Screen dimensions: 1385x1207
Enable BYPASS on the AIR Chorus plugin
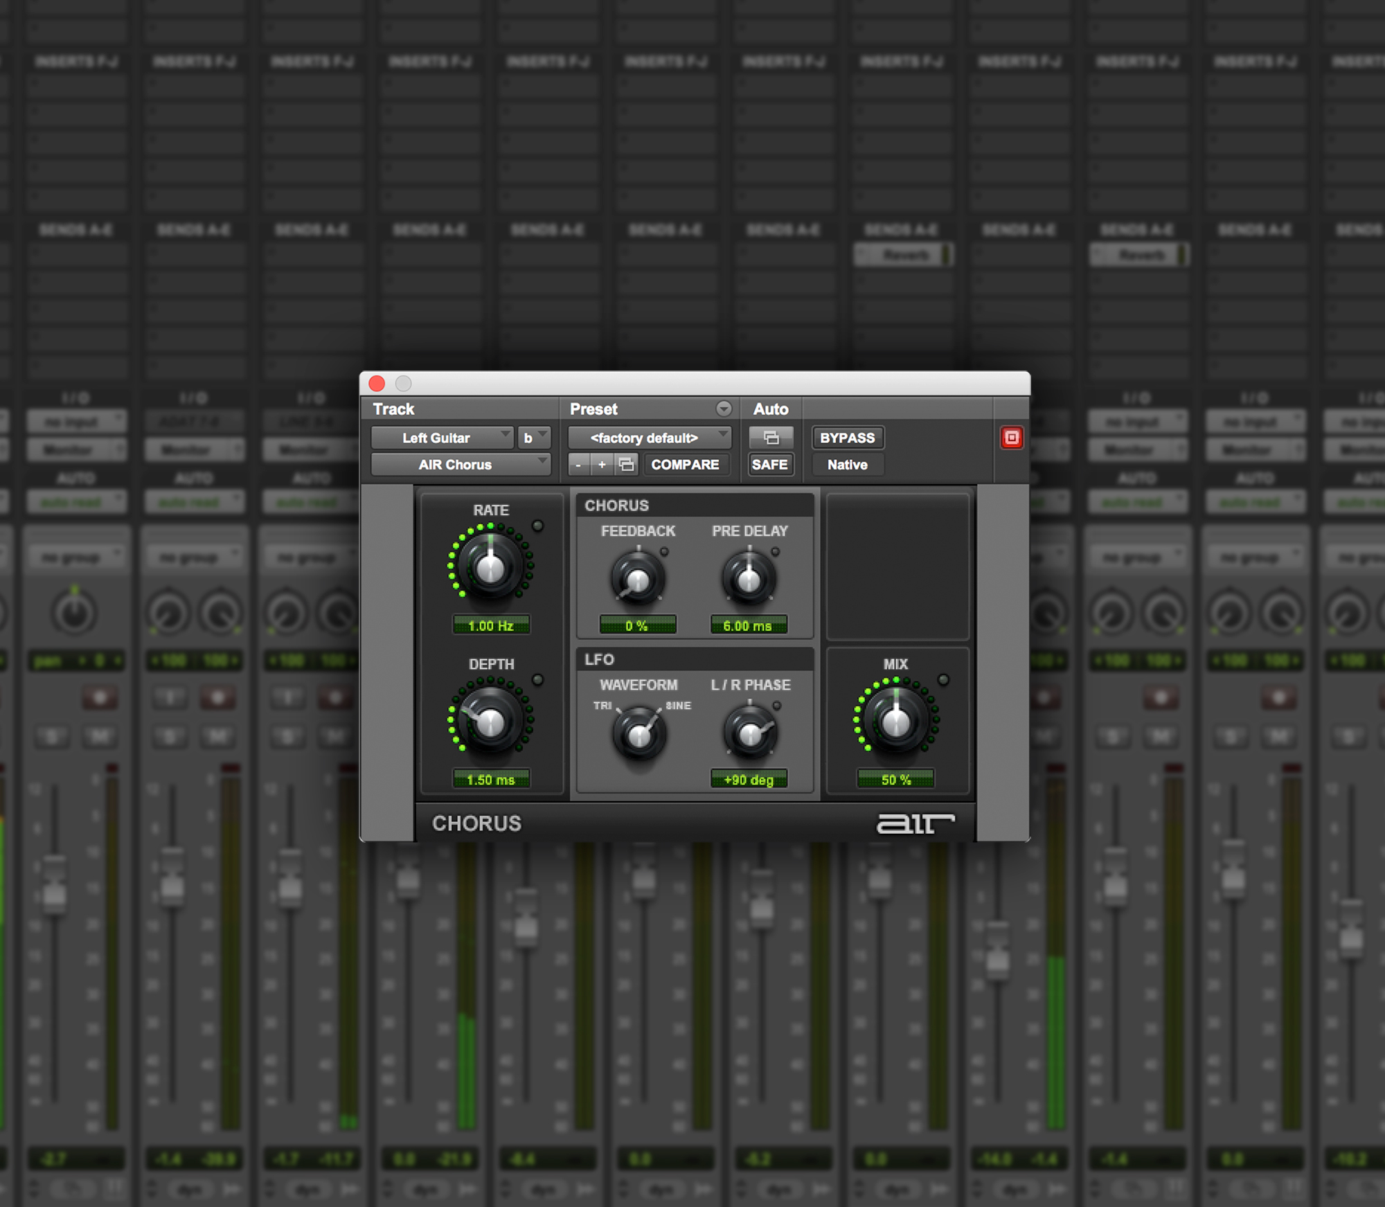coord(848,438)
